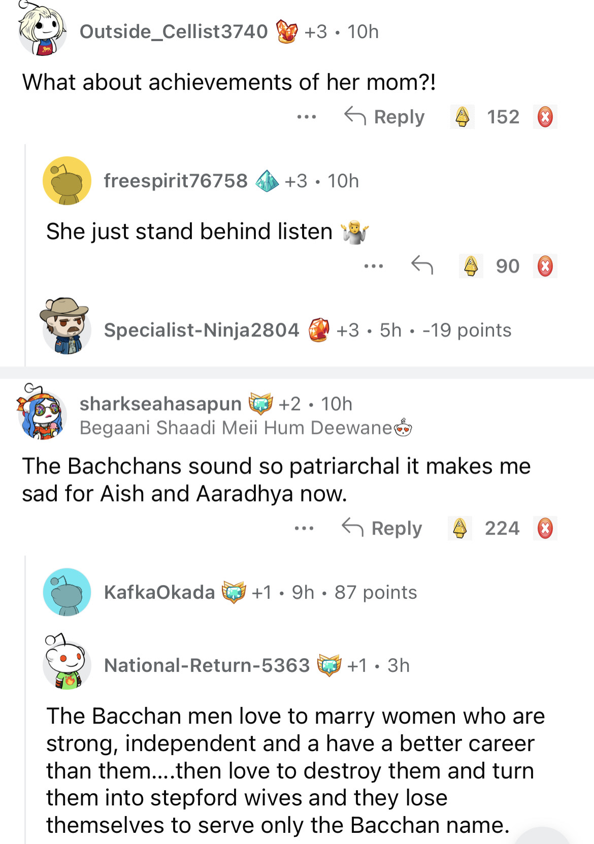Downvote Outside_Cellist3740's comment
594x844 pixels.
[545, 117]
